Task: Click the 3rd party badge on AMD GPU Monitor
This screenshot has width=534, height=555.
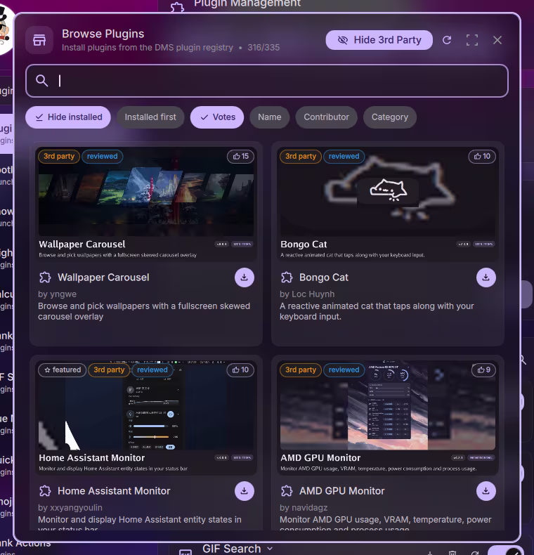Action: pos(301,370)
